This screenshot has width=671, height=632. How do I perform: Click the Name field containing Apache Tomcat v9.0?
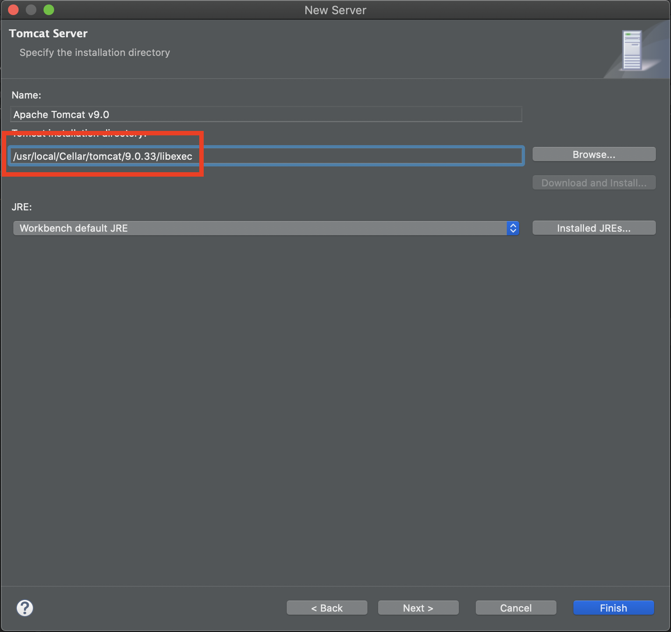tap(266, 115)
